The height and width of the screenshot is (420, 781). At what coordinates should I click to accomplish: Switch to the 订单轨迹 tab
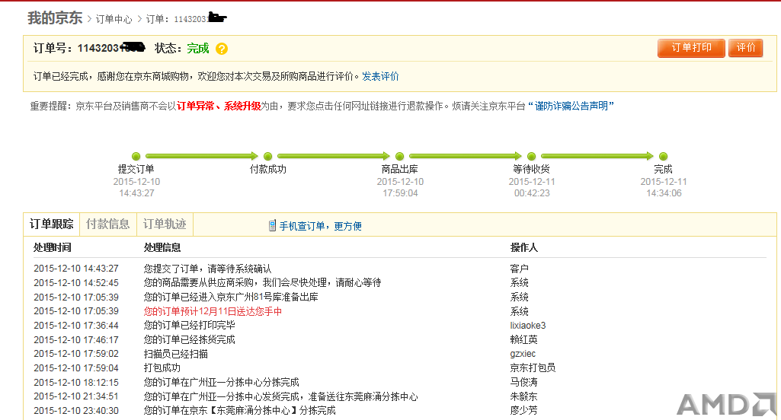click(x=165, y=224)
